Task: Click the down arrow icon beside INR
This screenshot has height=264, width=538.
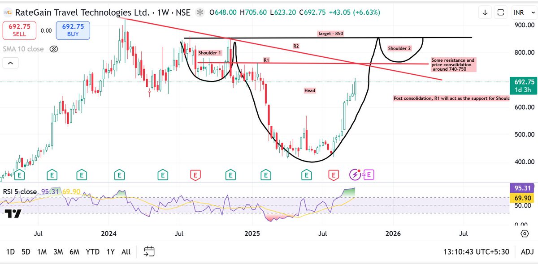Action: pyautogui.click(x=485, y=13)
